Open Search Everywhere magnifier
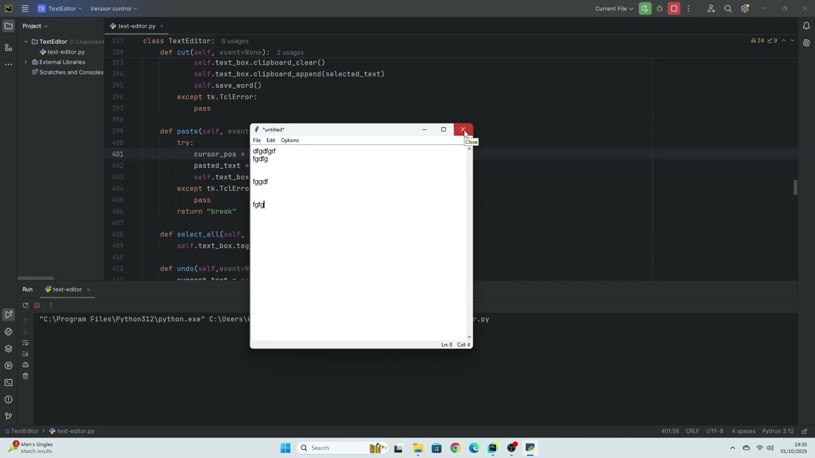 [x=728, y=9]
